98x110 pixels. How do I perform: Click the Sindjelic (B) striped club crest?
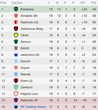click(16, 16)
